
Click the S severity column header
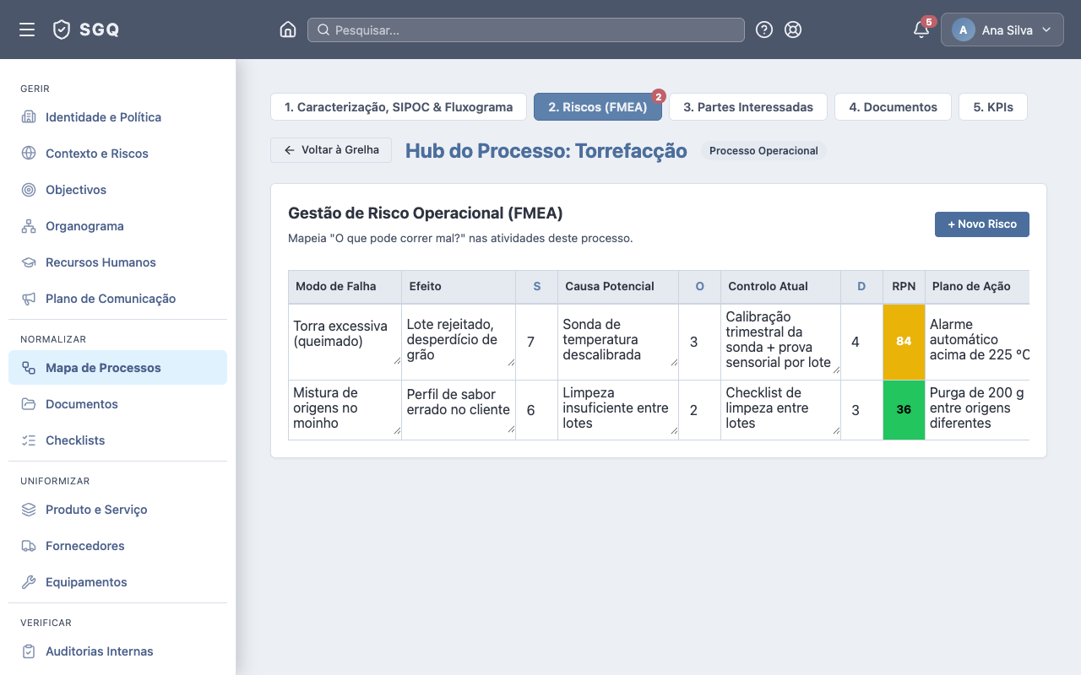point(536,287)
